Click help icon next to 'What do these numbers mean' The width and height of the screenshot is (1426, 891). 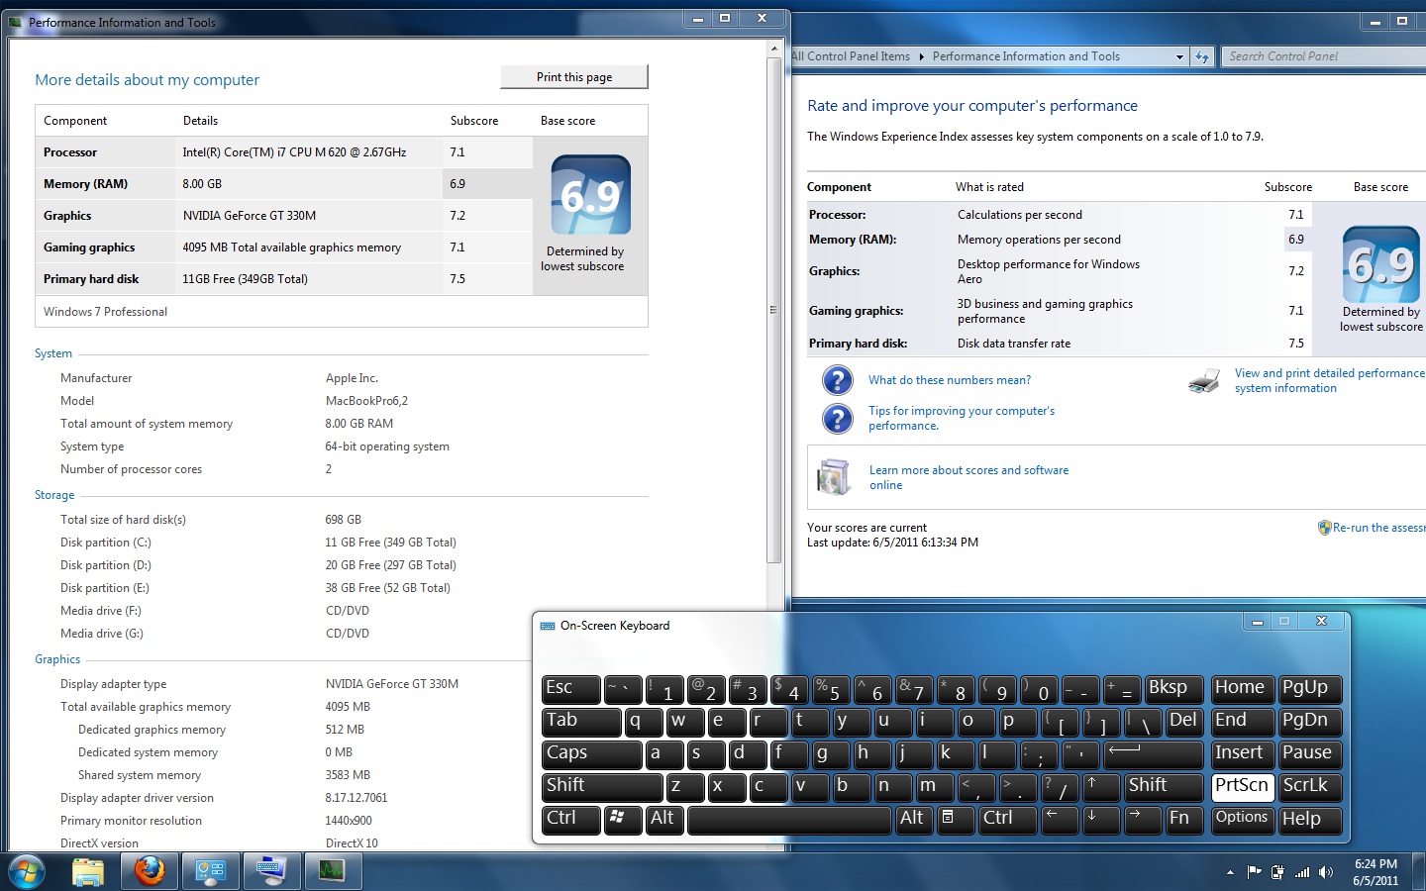pyautogui.click(x=838, y=380)
